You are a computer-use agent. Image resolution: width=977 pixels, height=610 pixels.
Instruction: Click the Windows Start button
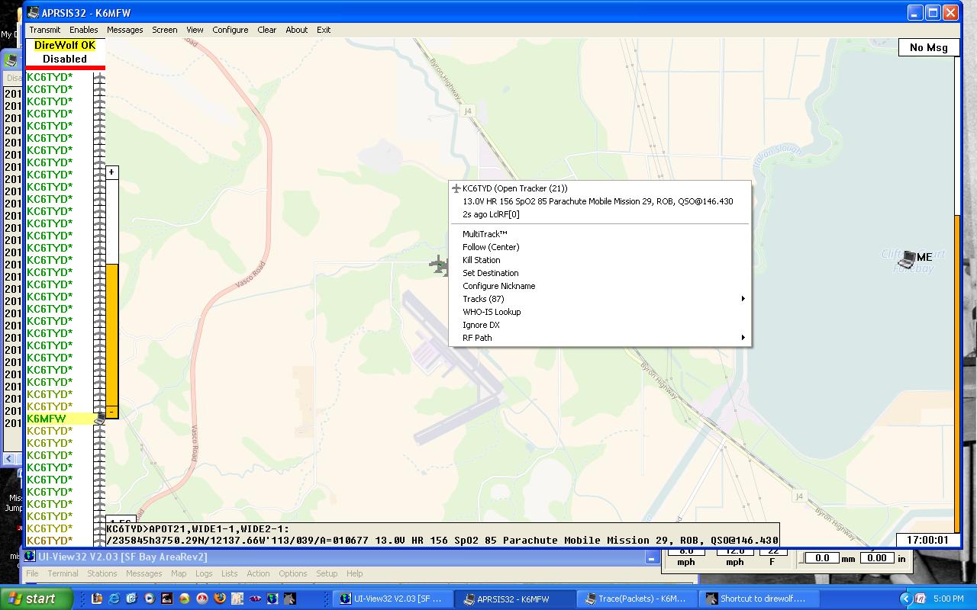37,599
